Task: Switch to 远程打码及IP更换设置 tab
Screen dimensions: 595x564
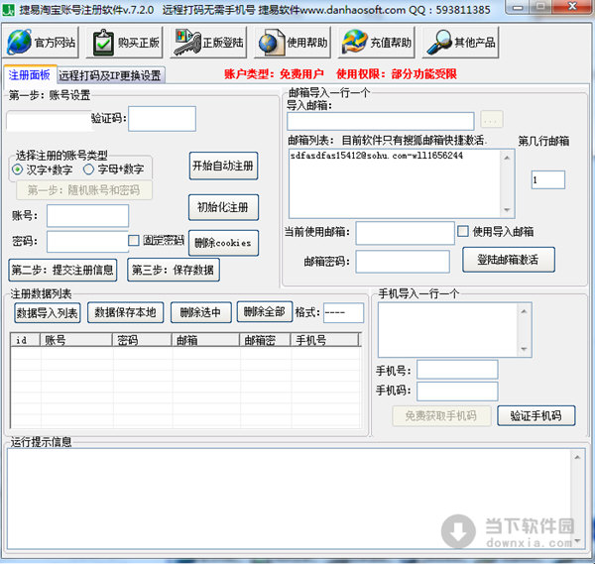Action: click(x=110, y=75)
